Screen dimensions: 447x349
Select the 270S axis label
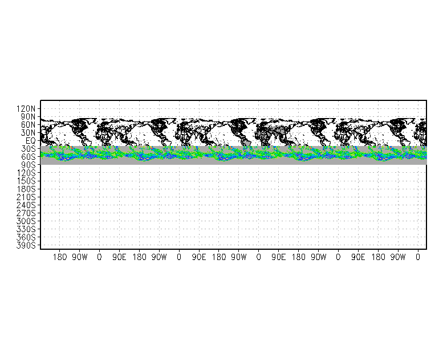26,213
